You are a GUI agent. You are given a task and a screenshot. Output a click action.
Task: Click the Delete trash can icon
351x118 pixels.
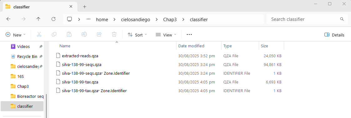pos(114,35)
